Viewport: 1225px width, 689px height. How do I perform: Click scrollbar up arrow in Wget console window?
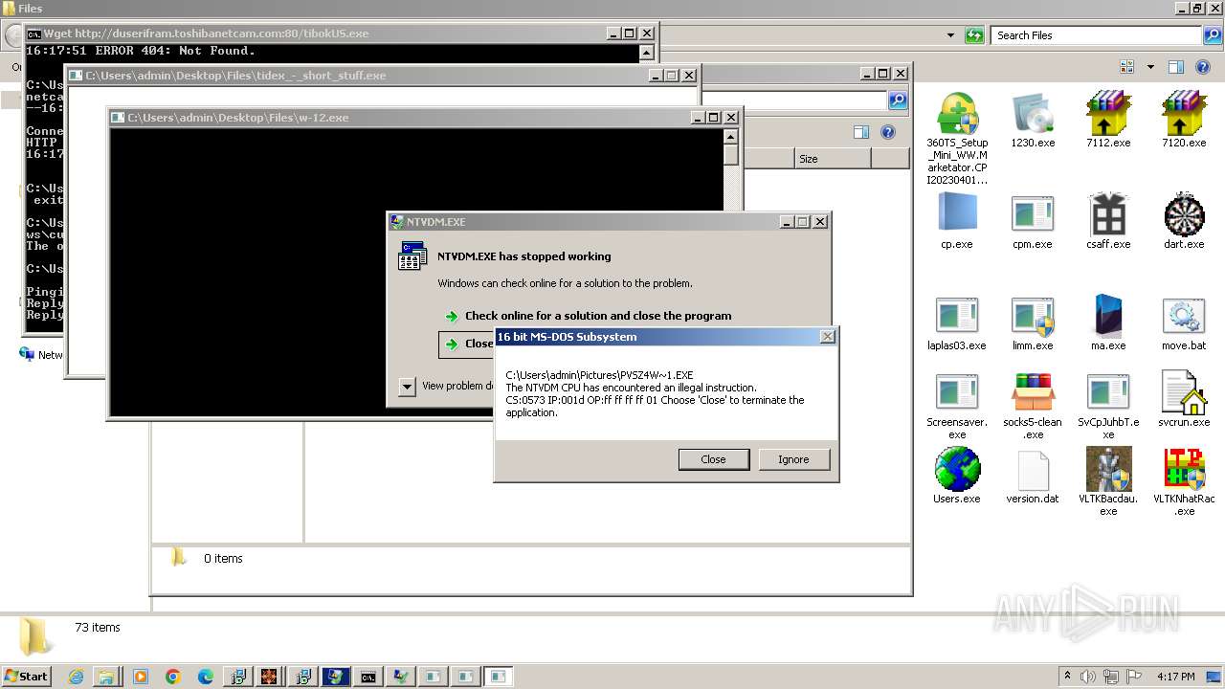(x=647, y=53)
